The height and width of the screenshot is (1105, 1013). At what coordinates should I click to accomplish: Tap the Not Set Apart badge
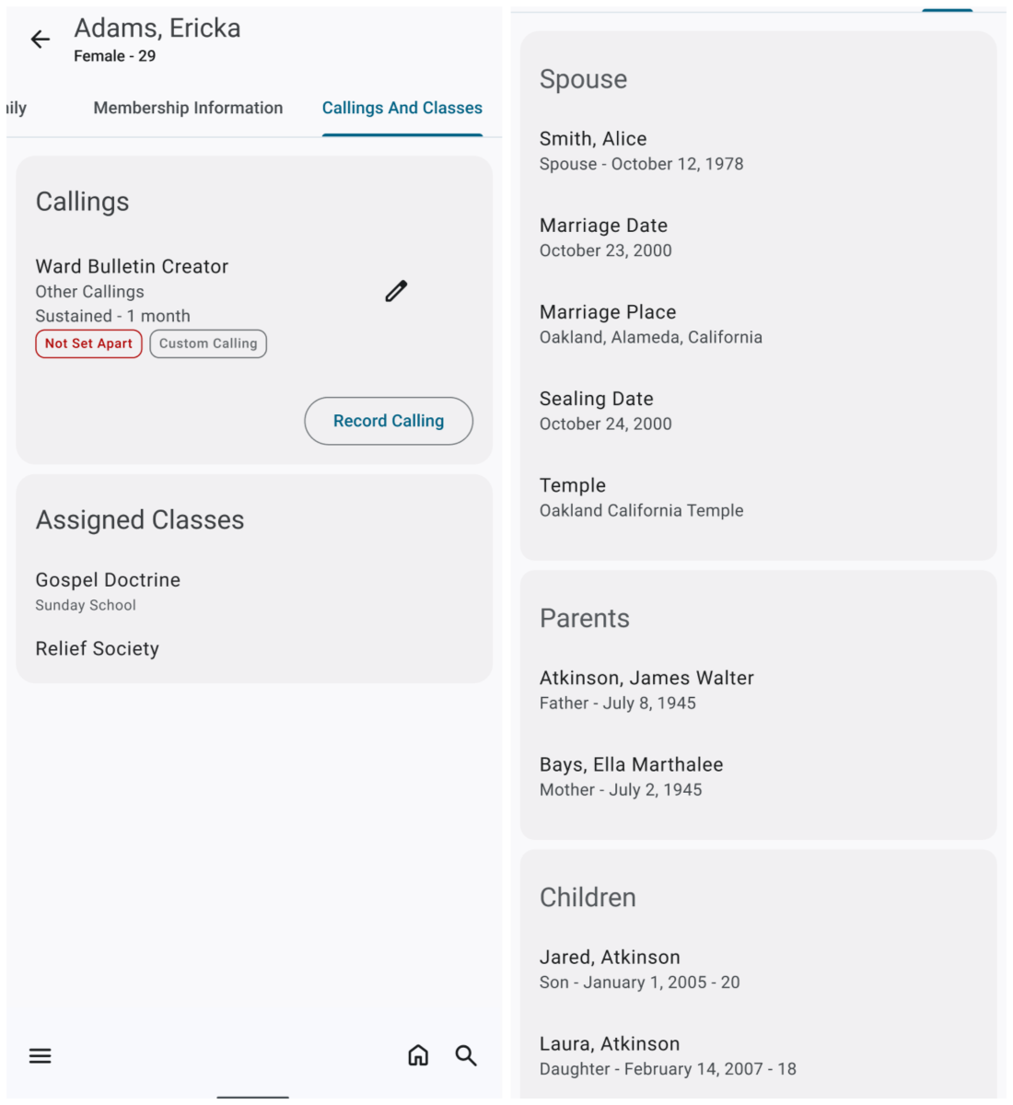(88, 343)
